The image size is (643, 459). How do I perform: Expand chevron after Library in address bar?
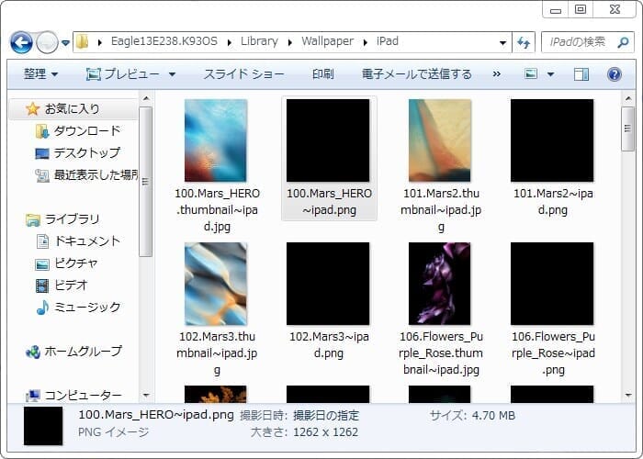[290, 42]
